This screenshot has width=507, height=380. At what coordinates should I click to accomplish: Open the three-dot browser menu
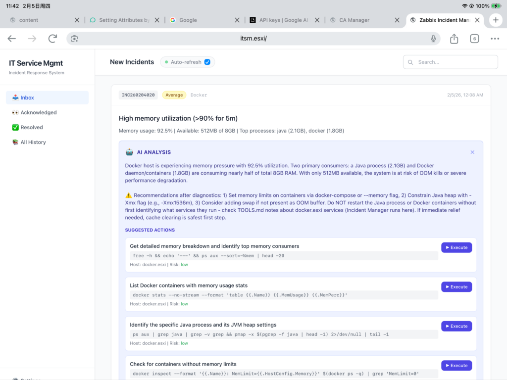(495, 39)
